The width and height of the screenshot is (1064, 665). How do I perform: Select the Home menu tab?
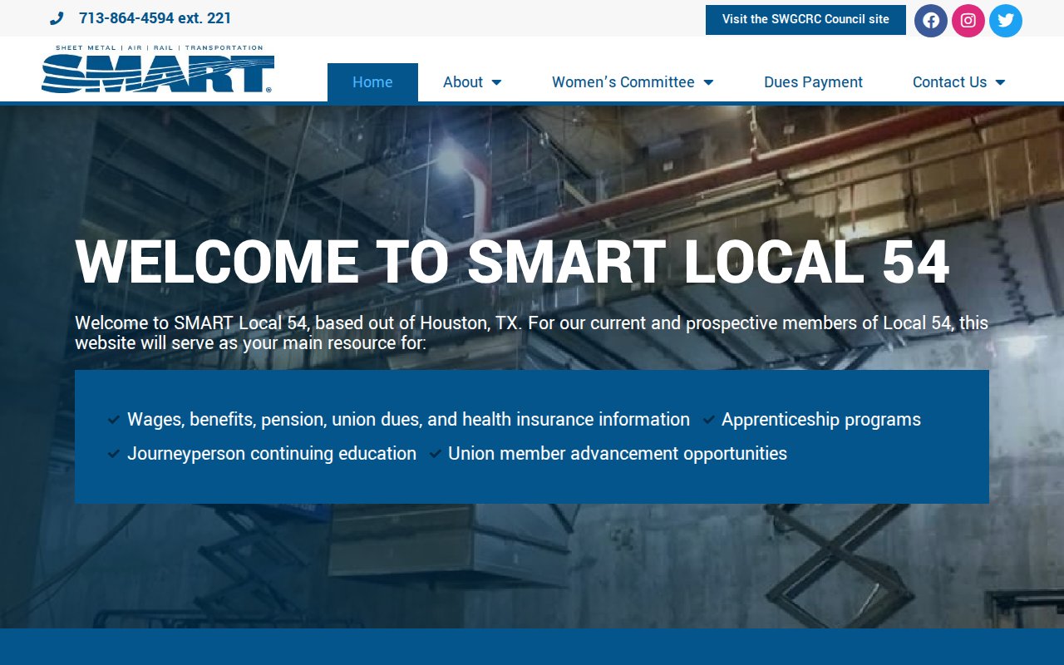[x=372, y=82]
